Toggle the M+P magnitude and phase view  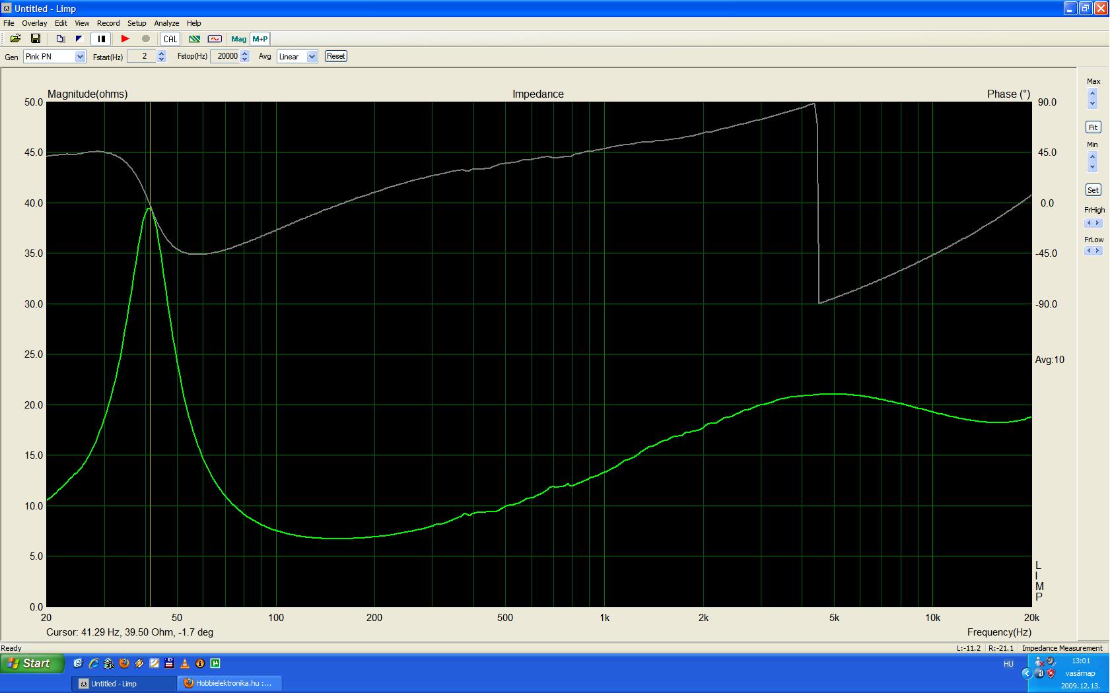click(260, 39)
